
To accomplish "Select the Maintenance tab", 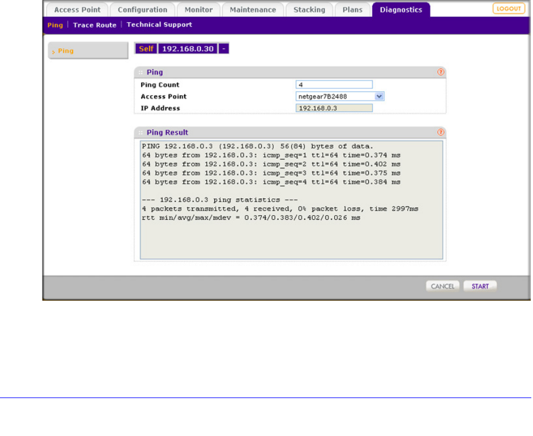I will point(253,10).
